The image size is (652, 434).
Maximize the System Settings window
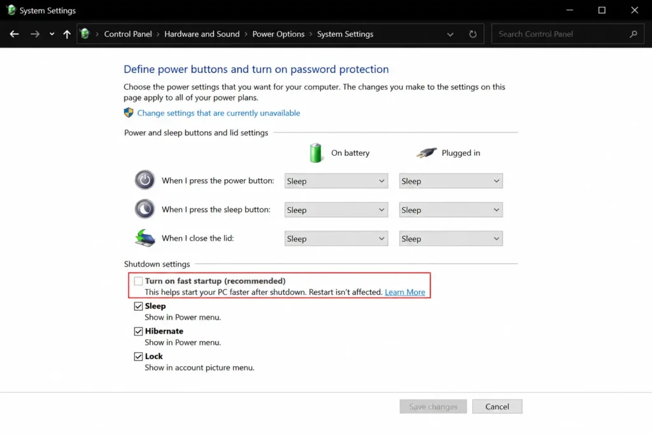[x=602, y=10]
